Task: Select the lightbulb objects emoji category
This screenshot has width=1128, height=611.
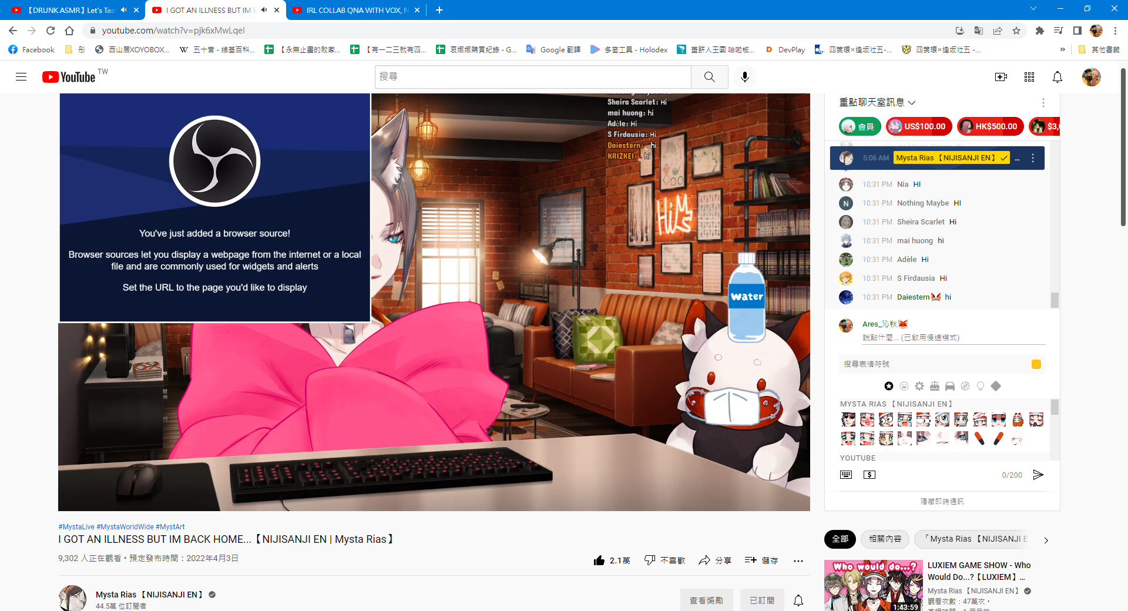Action: click(x=981, y=386)
